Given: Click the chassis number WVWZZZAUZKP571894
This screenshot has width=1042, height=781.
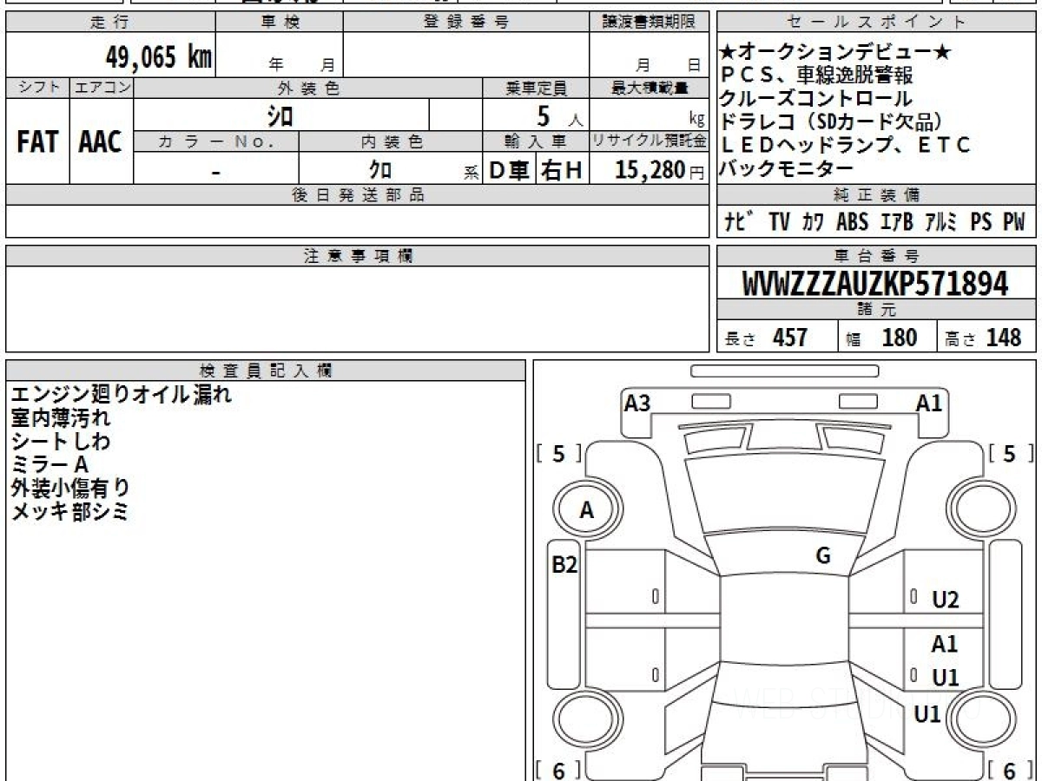Looking at the screenshot, I should pyautogui.click(x=876, y=284).
